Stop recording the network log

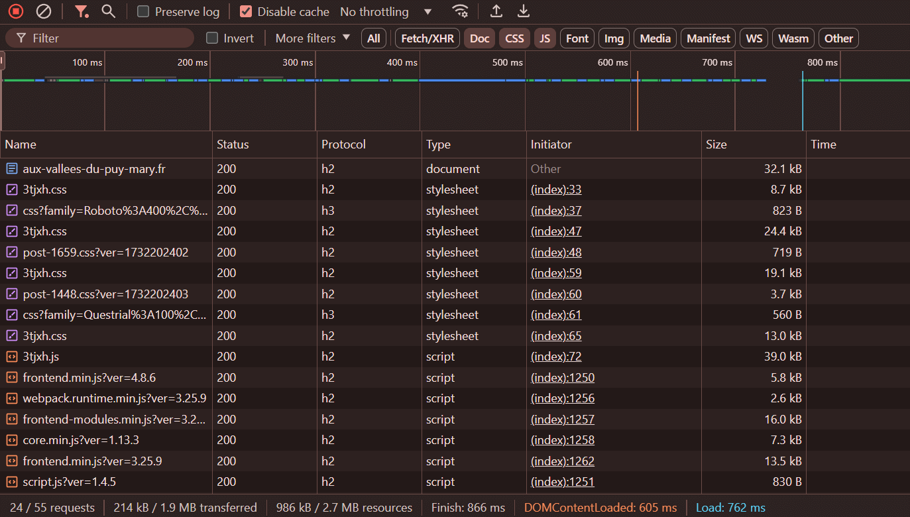point(17,11)
